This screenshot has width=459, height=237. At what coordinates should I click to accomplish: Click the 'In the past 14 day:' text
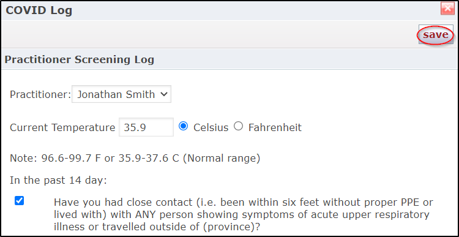pyautogui.click(x=59, y=180)
